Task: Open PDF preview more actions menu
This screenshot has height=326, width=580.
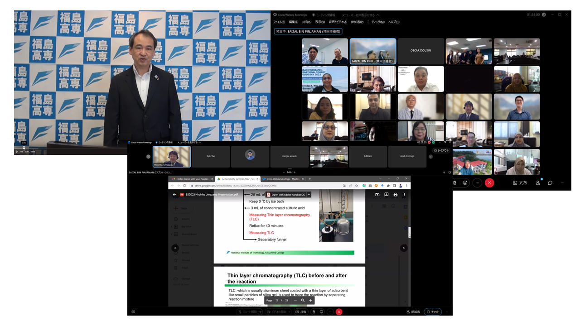Action: (x=405, y=195)
